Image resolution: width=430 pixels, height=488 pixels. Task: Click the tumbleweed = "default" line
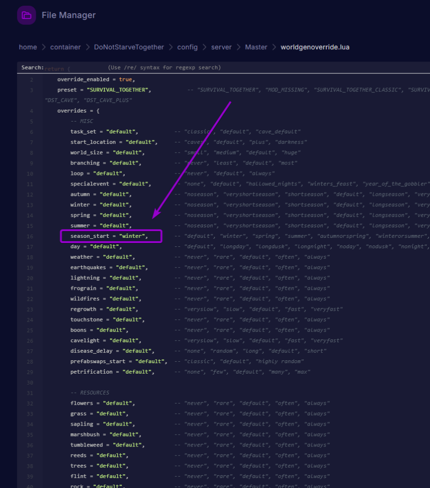click(x=107, y=445)
